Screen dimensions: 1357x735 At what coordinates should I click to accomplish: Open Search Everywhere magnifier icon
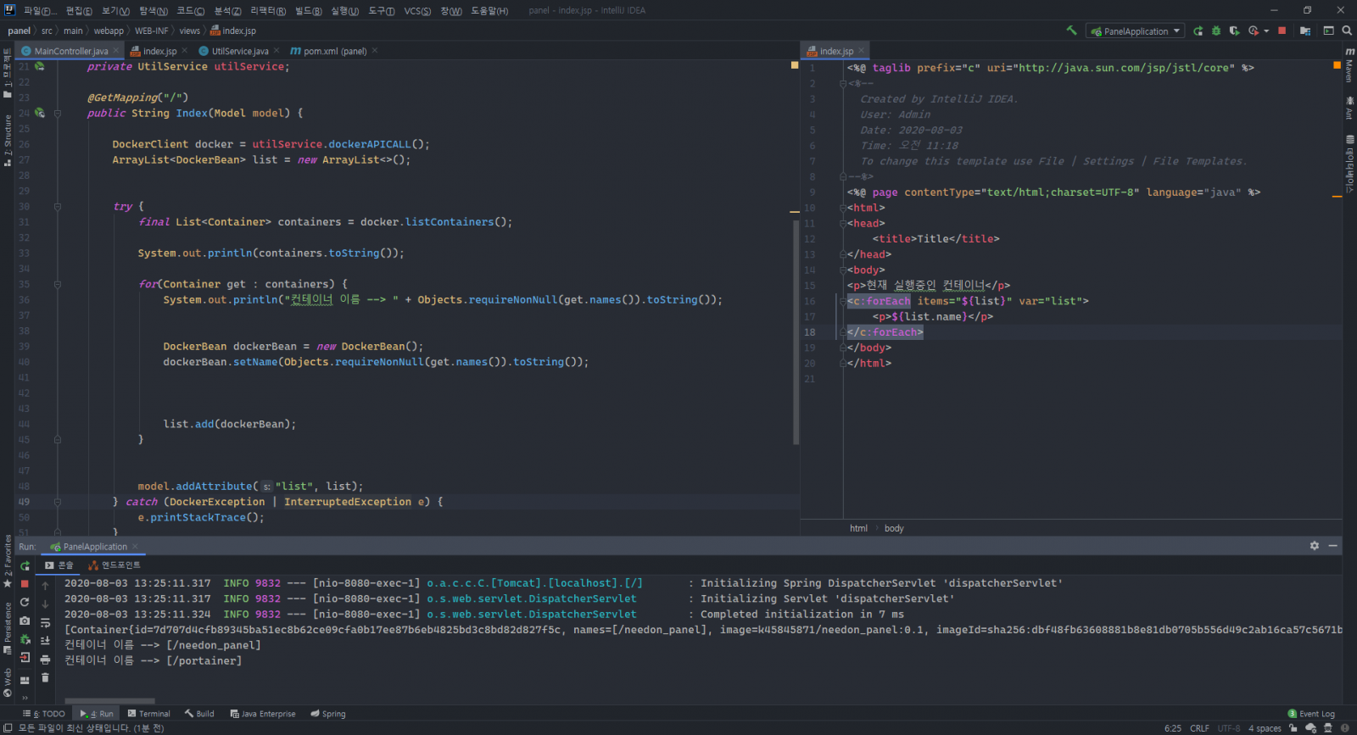(x=1347, y=31)
